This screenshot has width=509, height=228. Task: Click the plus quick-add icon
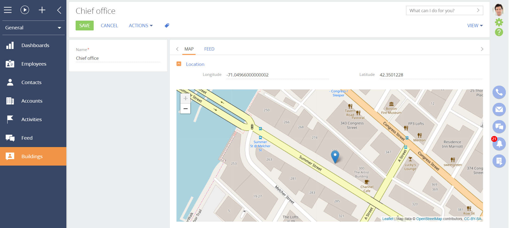coord(42,10)
